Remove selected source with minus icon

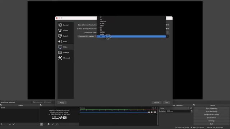45,124
